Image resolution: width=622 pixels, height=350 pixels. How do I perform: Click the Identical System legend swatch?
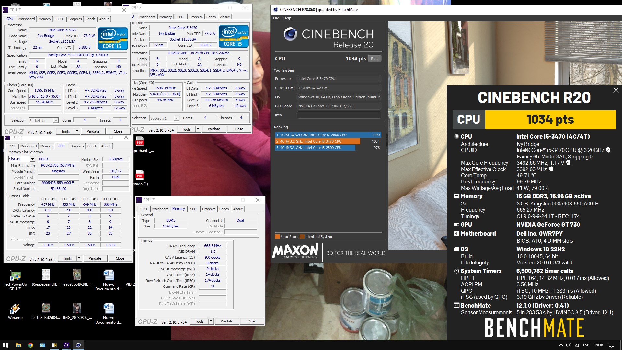(x=302, y=236)
